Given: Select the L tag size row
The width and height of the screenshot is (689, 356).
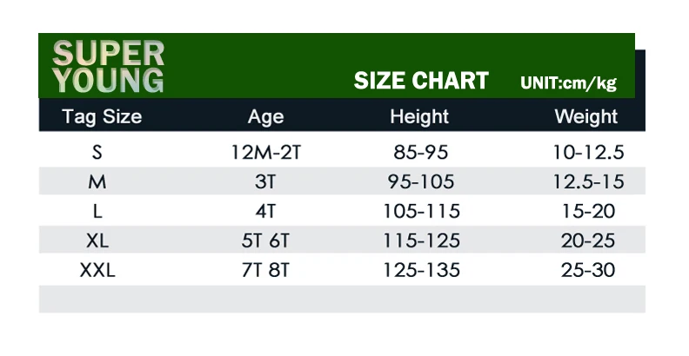Looking at the screenshot, I should point(342,211).
